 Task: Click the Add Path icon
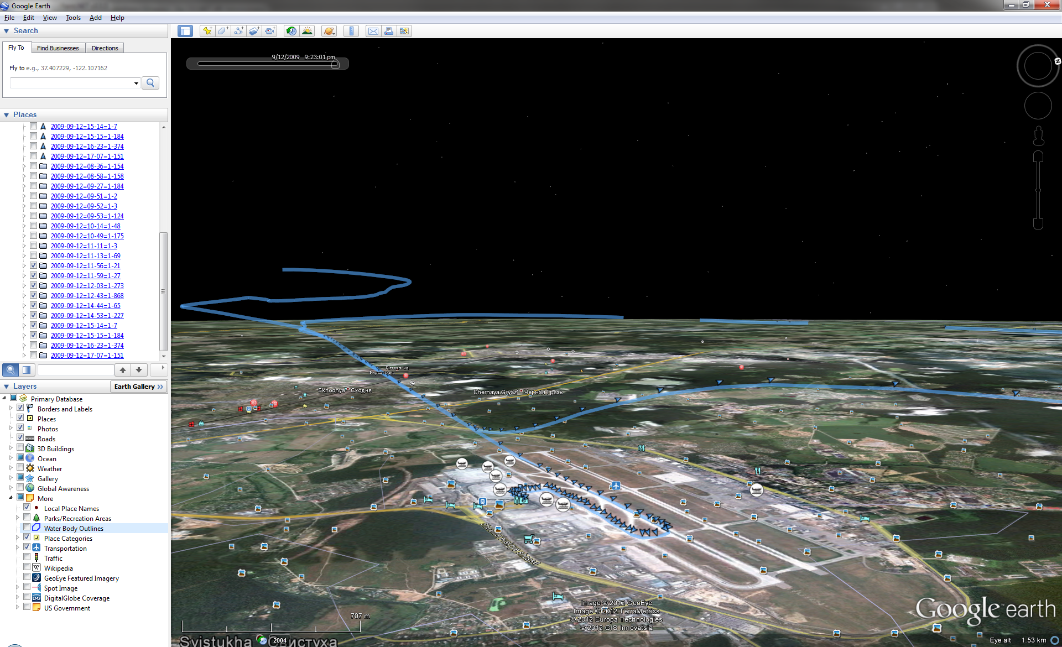(x=238, y=31)
